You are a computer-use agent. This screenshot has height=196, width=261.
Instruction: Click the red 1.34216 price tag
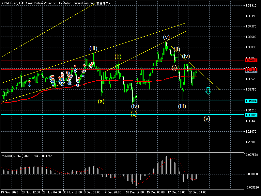click(252, 70)
